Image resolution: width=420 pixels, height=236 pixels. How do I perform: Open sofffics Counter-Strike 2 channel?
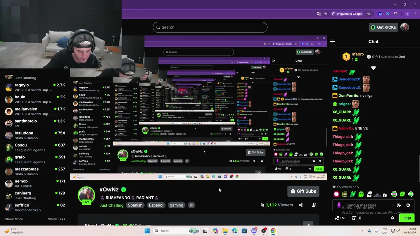click(x=35, y=207)
